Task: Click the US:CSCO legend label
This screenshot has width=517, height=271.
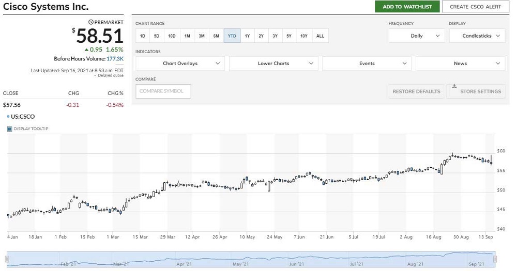Action: point(23,117)
